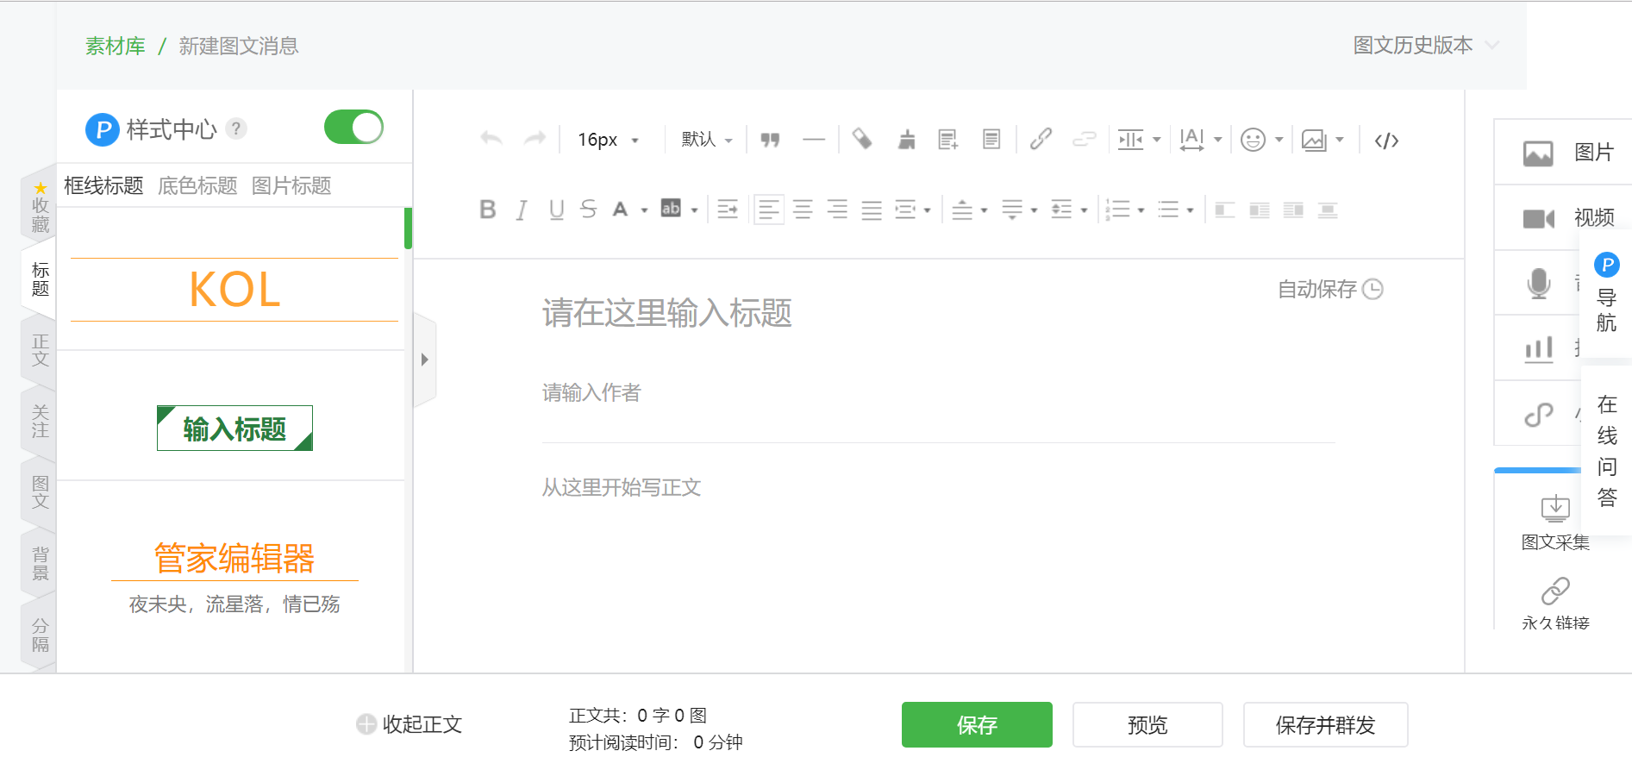The height and width of the screenshot is (776, 1632).
Task: Click the green 保存 button
Action: tap(977, 724)
